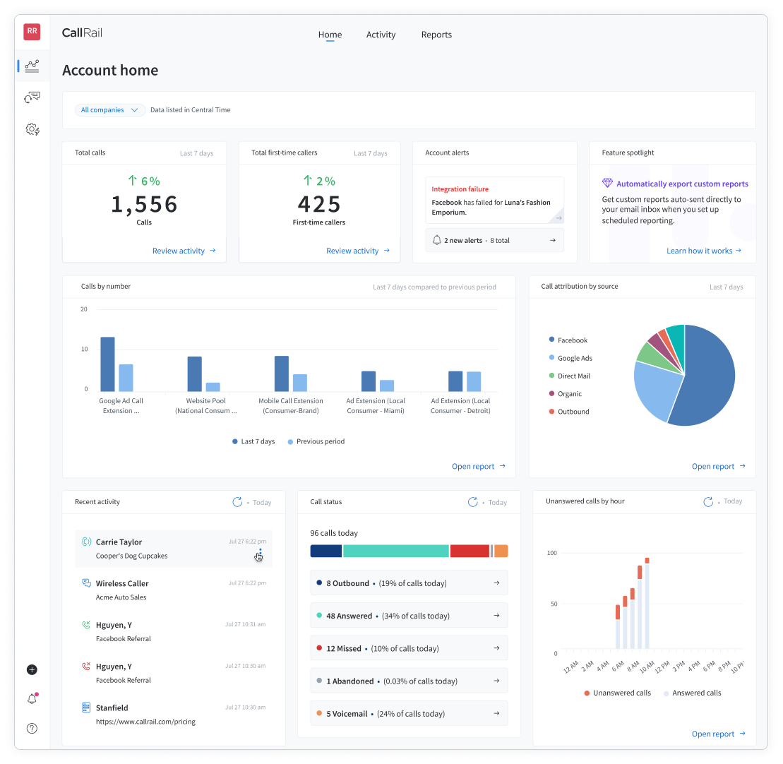Click Review activity under Total calls
The image size is (783, 764).
click(184, 251)
